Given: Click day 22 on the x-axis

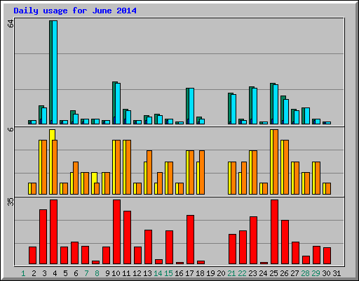Looking at the screenshot, I should click(x=242, y=273).
